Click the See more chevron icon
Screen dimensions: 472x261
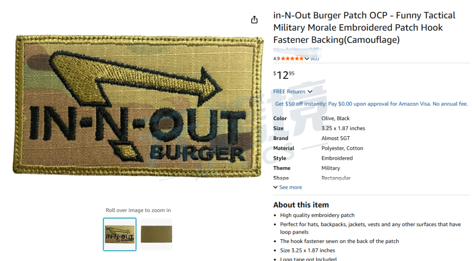click(x=275, y=187)
